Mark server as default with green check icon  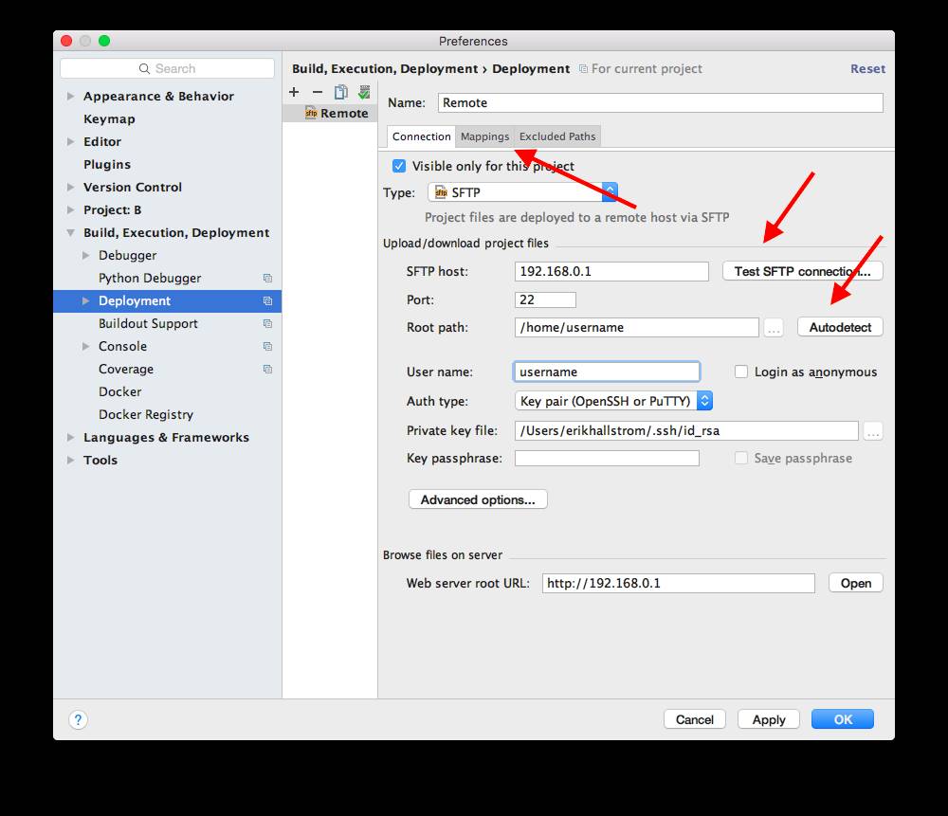tap(364, 92)
